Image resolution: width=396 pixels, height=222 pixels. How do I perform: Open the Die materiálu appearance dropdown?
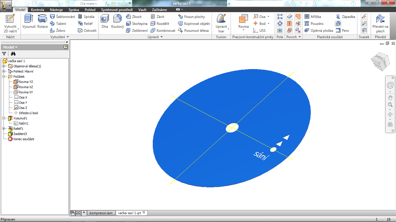[x=88, y=3]
